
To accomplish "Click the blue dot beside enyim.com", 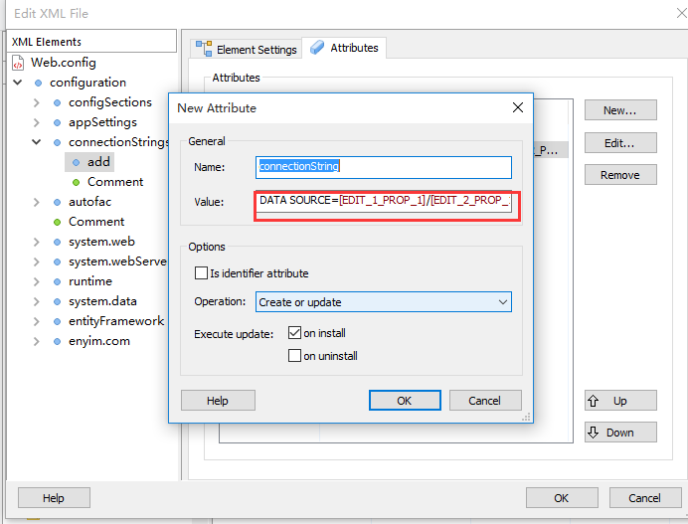I will [57, 341].
